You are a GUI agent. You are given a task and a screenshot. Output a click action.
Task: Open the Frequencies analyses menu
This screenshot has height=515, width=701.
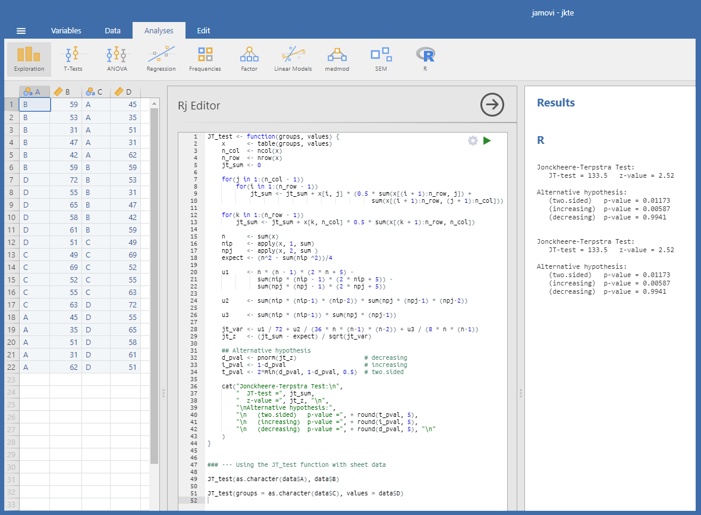coord(205,59)
